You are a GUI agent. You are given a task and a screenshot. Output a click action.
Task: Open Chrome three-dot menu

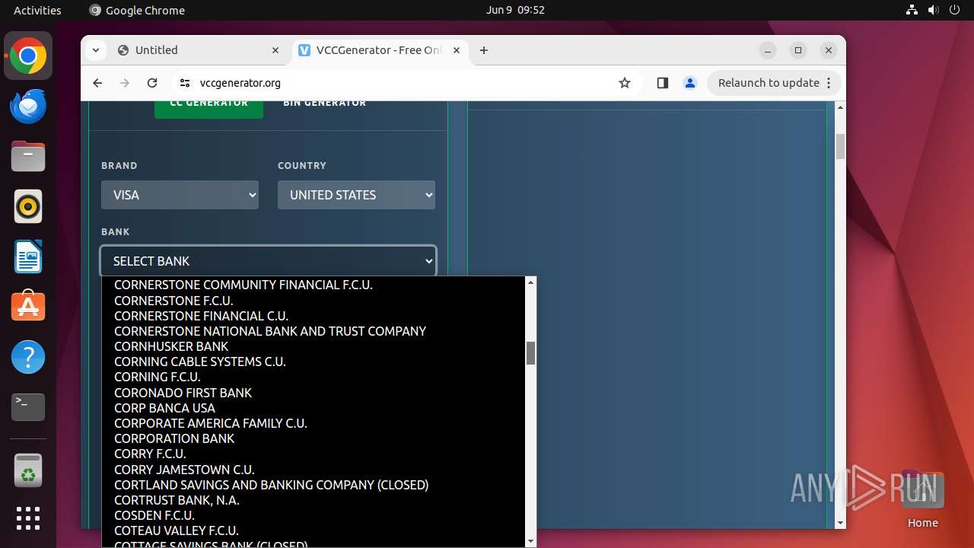tap(829, 83)
